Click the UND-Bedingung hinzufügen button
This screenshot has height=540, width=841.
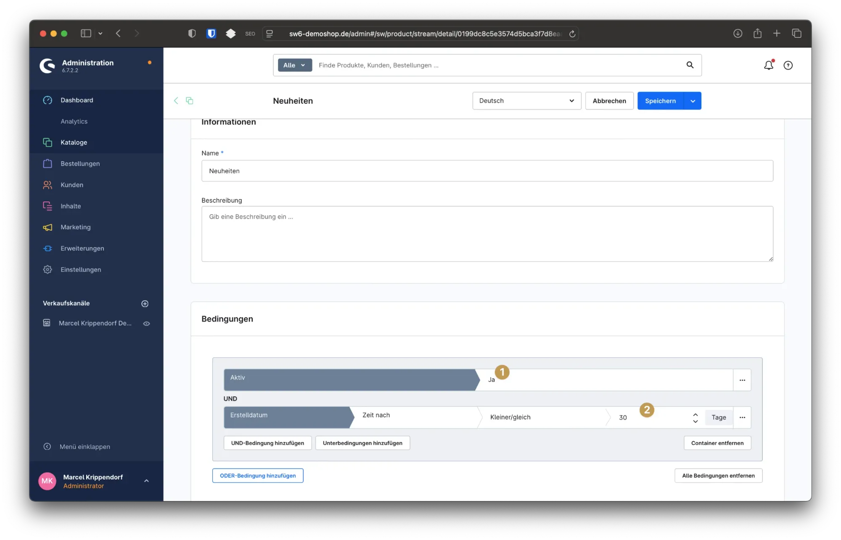click(x=267, y=443)
